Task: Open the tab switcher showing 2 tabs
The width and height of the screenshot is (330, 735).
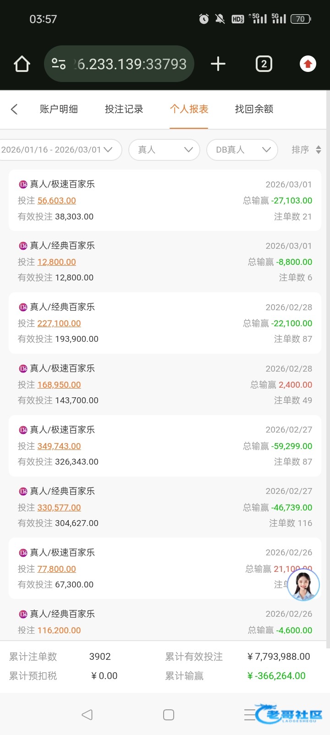Action: click(264, 64)
